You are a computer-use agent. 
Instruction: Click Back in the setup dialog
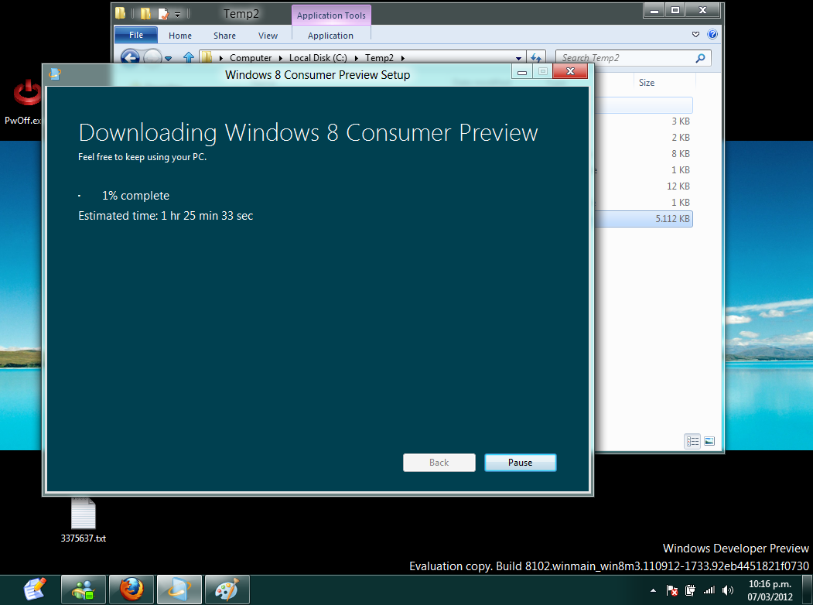pos(439,462)
